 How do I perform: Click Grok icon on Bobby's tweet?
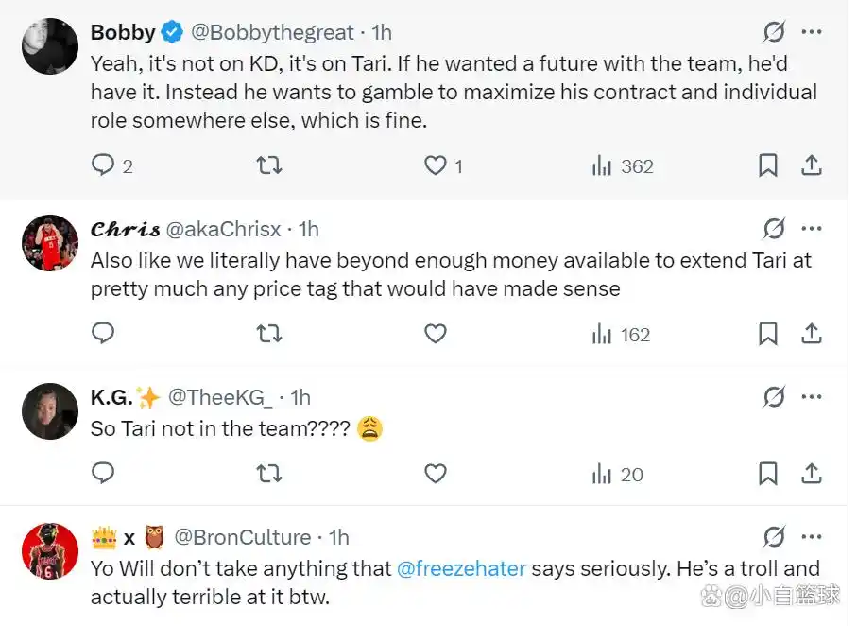point(773,32)
